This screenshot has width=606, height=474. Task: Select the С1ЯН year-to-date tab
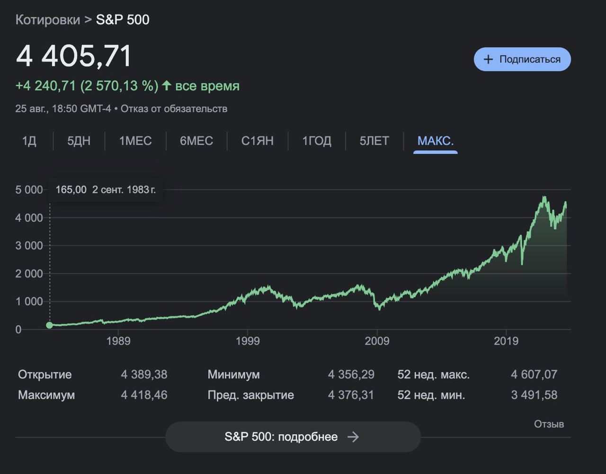point(257,141)
